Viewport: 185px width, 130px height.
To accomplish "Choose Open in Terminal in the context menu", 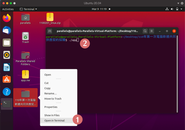I will click(x=59, y=120).
